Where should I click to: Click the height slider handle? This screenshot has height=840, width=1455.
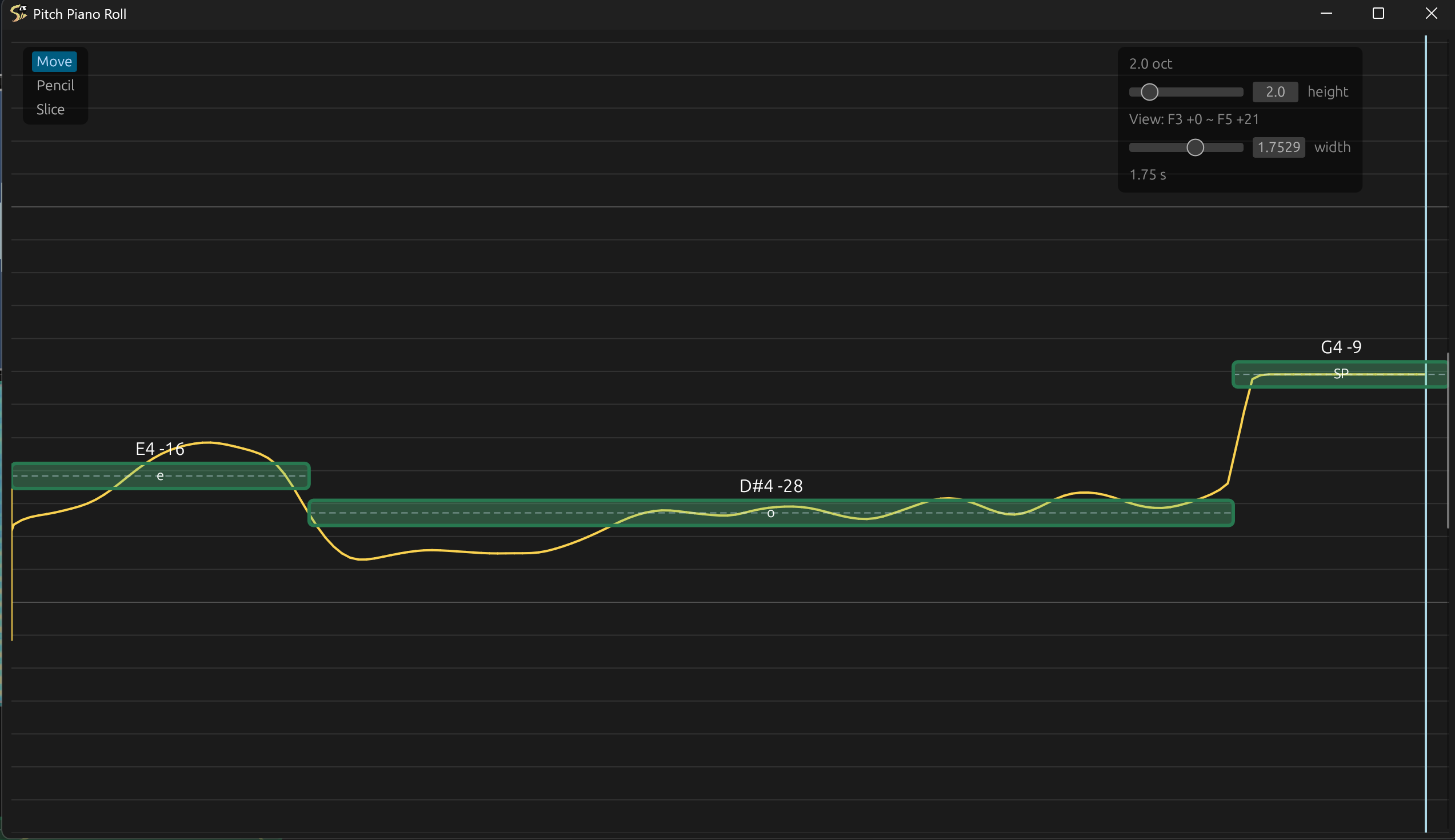click(x=1149, y=93)
